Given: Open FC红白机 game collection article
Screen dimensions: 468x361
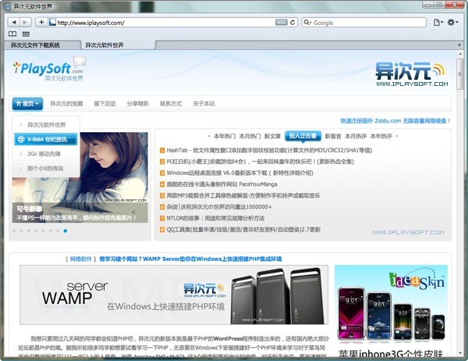Looking at the screenshot, I should [x=260, y=162].
